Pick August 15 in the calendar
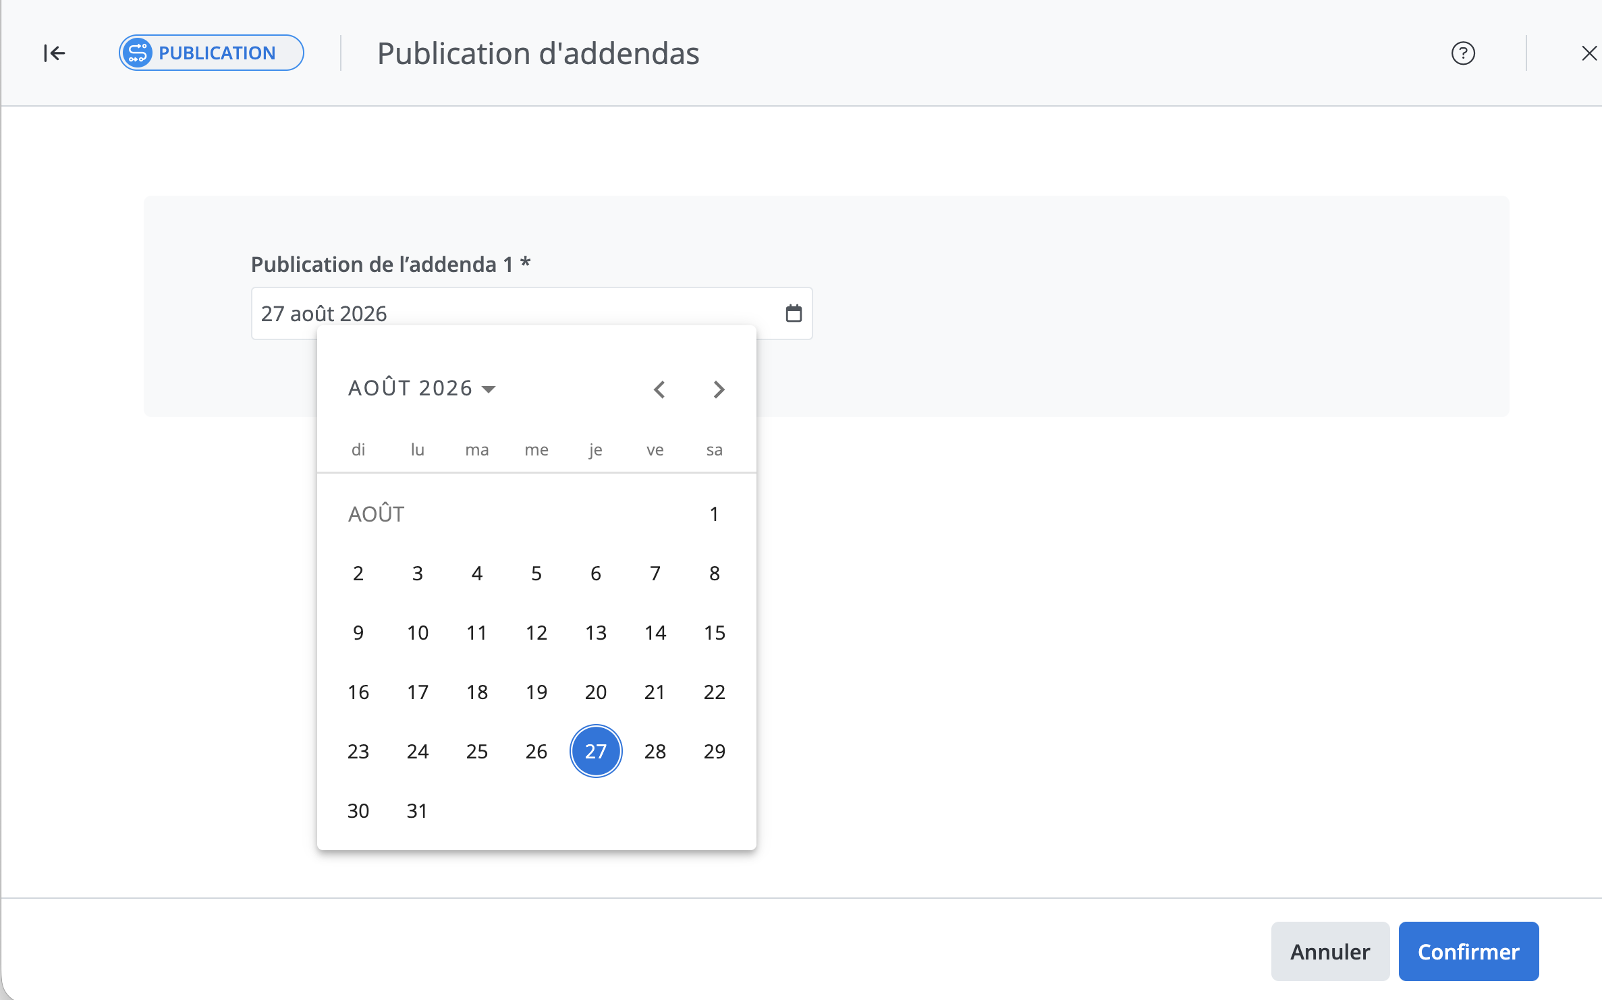 tap(715, 633)
